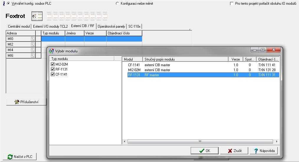299x162 pixels.
Task: Select the Foxtrot central module icon
Action: pos(37,16)
